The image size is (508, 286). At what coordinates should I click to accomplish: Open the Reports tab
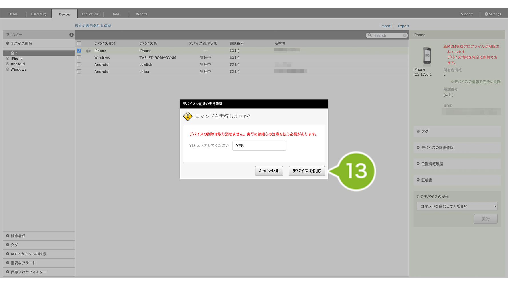(142, 14)
